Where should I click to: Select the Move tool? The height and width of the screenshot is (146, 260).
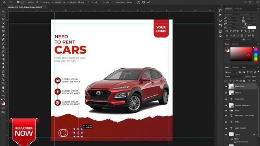[3, 11]
